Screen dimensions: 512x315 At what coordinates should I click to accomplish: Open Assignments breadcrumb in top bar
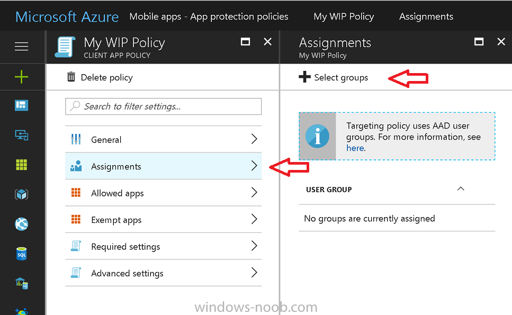426,16
